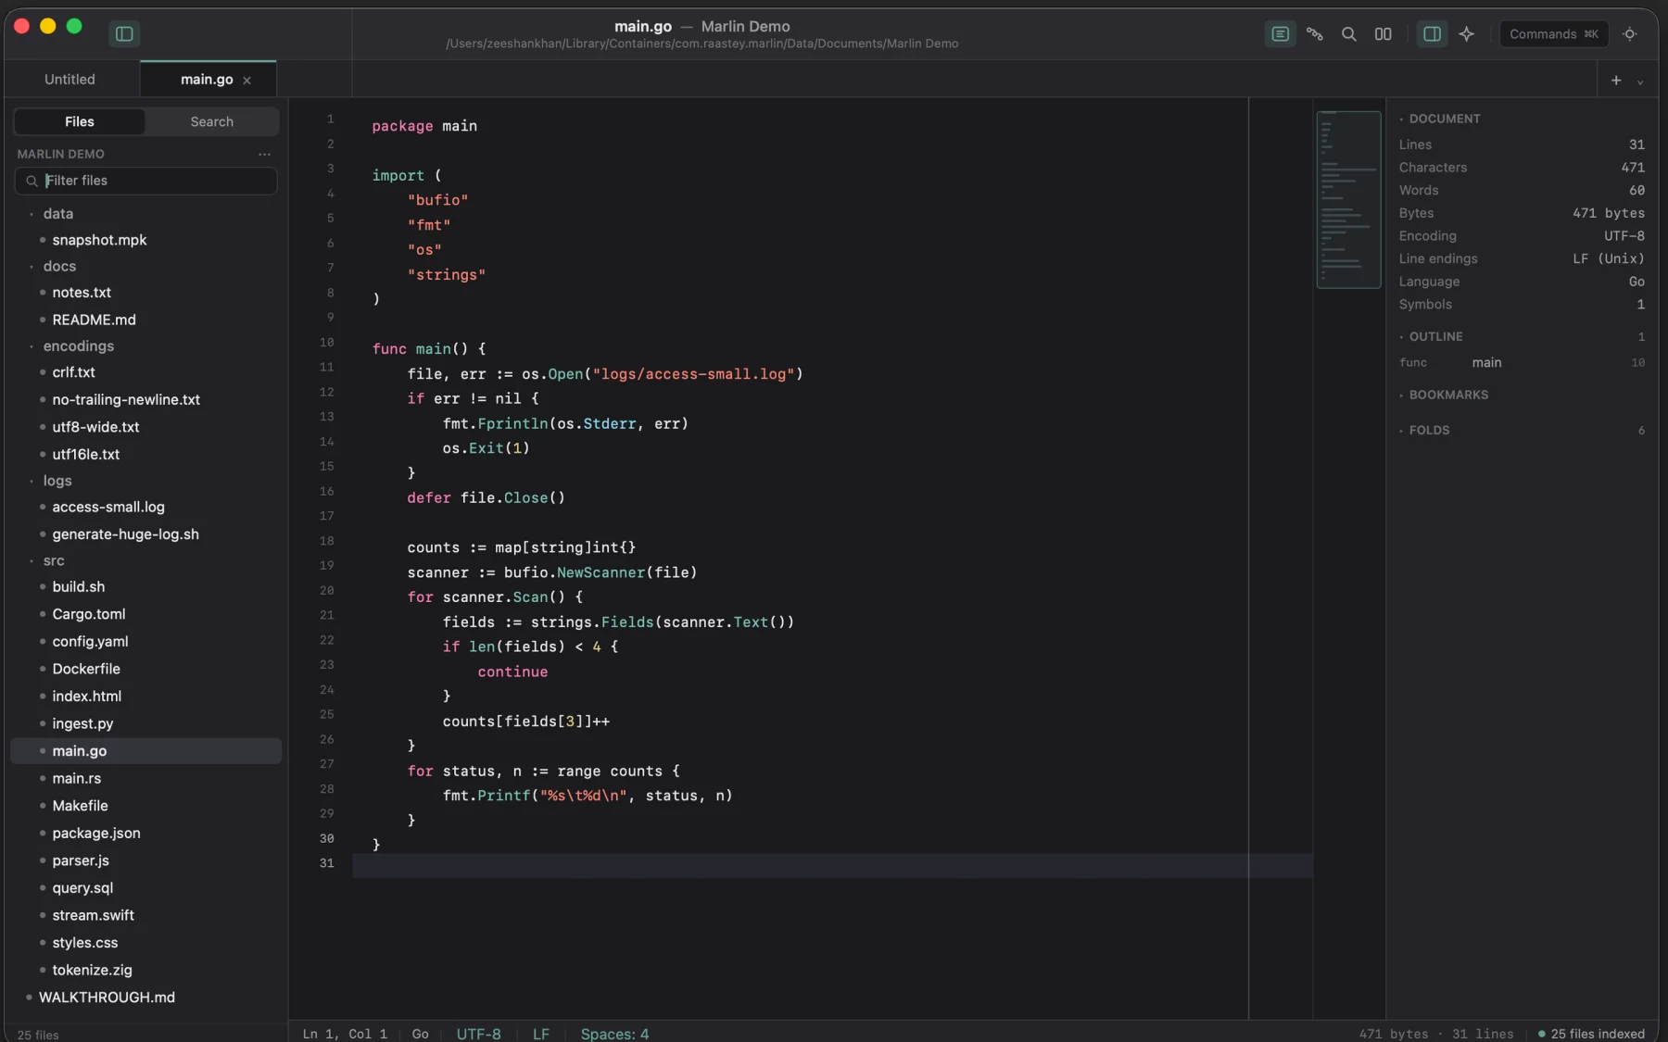Change encoding via UTF-8 status item
Viewport: 1668px width, 1042px height.
478,1034
